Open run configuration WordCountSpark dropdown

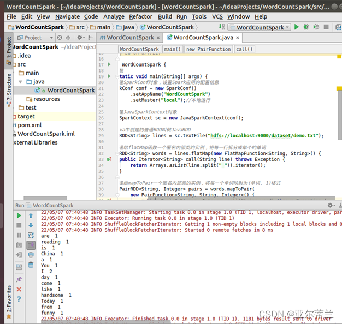tap(260, 27)
